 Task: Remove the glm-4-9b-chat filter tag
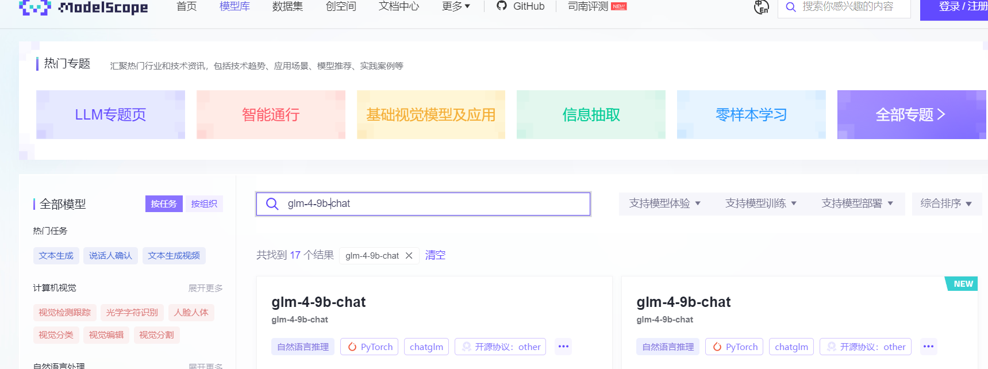pos(409,255)
